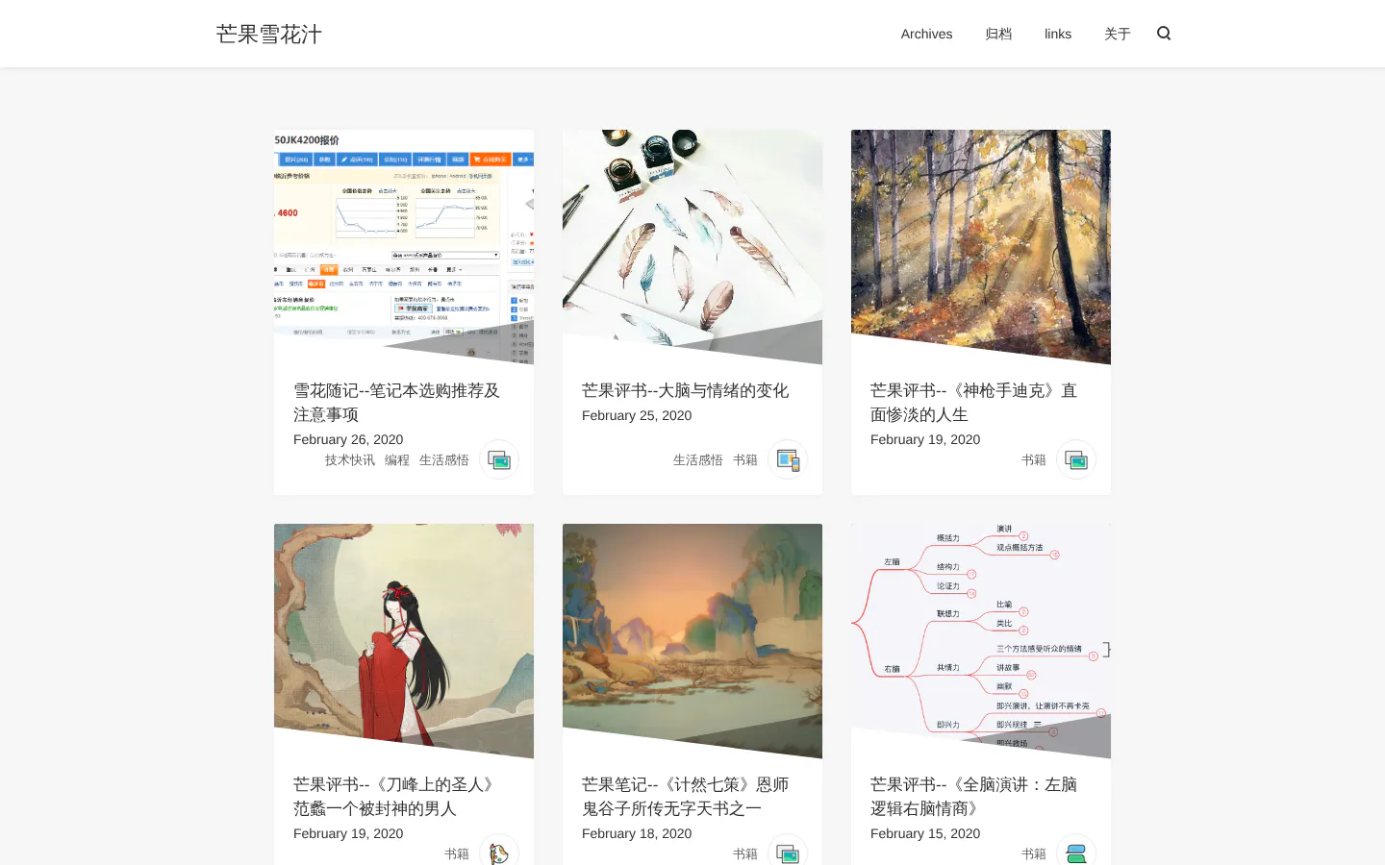
Task: Click the 芒果雪花汁 site title
Action: click(269, 34)
